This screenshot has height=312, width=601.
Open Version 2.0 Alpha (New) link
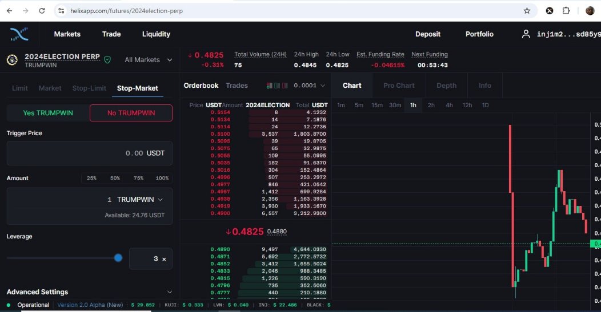(90, 305)
